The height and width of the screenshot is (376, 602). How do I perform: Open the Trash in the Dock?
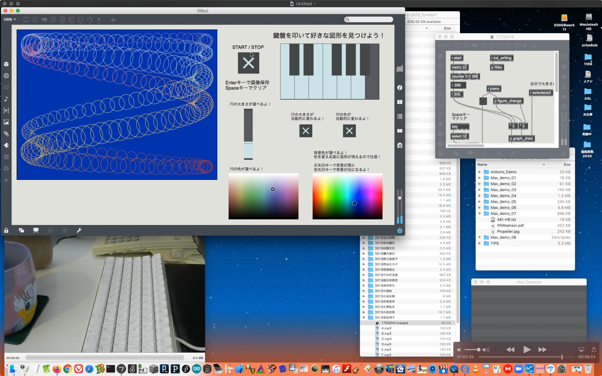[x=588, y=369]
